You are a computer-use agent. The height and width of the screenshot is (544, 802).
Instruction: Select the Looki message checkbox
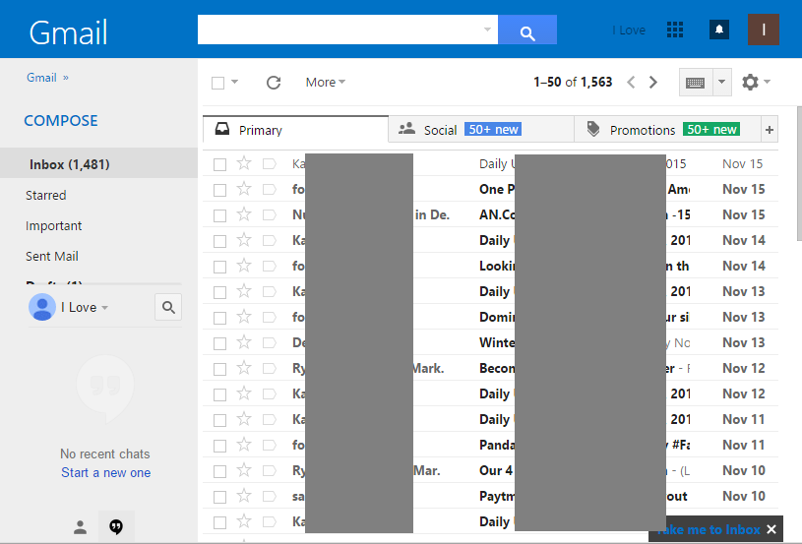pyautogui.click(x=220, y=267)
